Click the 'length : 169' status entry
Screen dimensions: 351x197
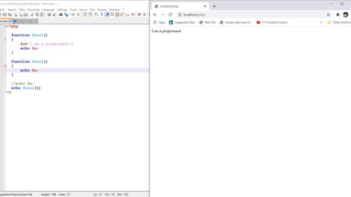(49, 195)
